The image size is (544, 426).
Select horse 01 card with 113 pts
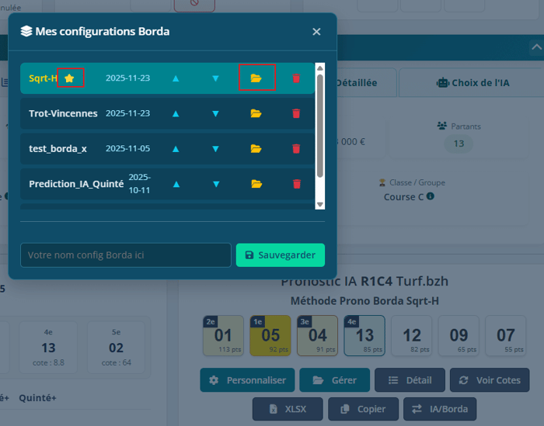(x=223, y=336)
